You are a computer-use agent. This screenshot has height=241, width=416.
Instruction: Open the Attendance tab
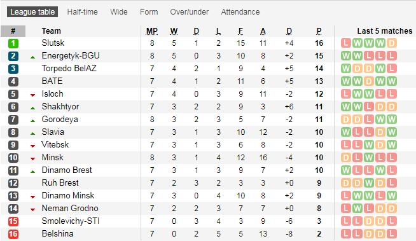click(240, 12)
